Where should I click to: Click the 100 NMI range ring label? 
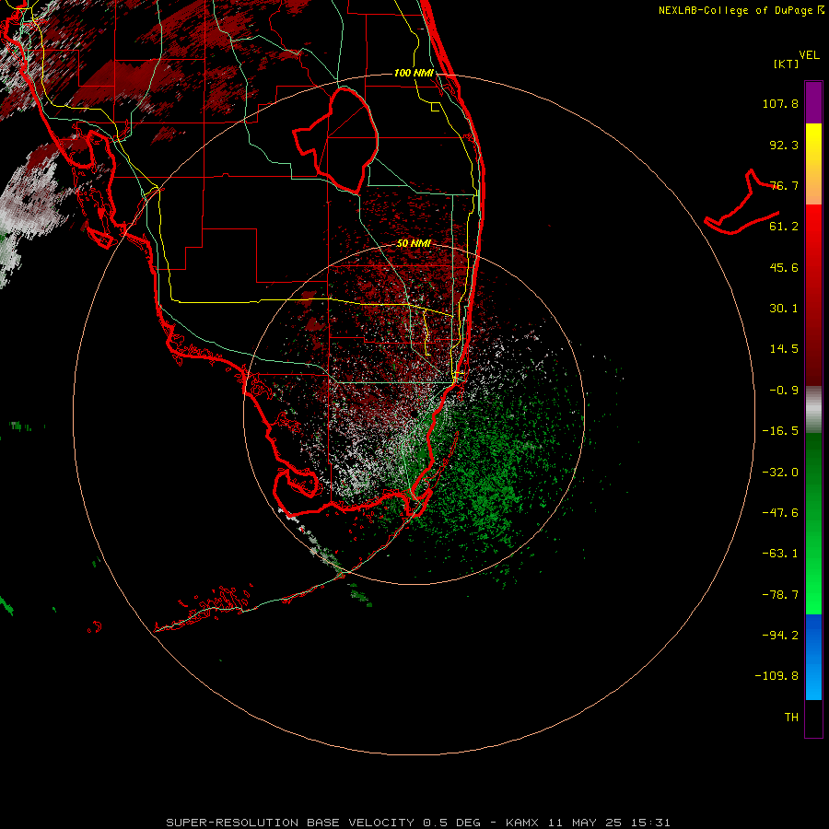(414, 73)
